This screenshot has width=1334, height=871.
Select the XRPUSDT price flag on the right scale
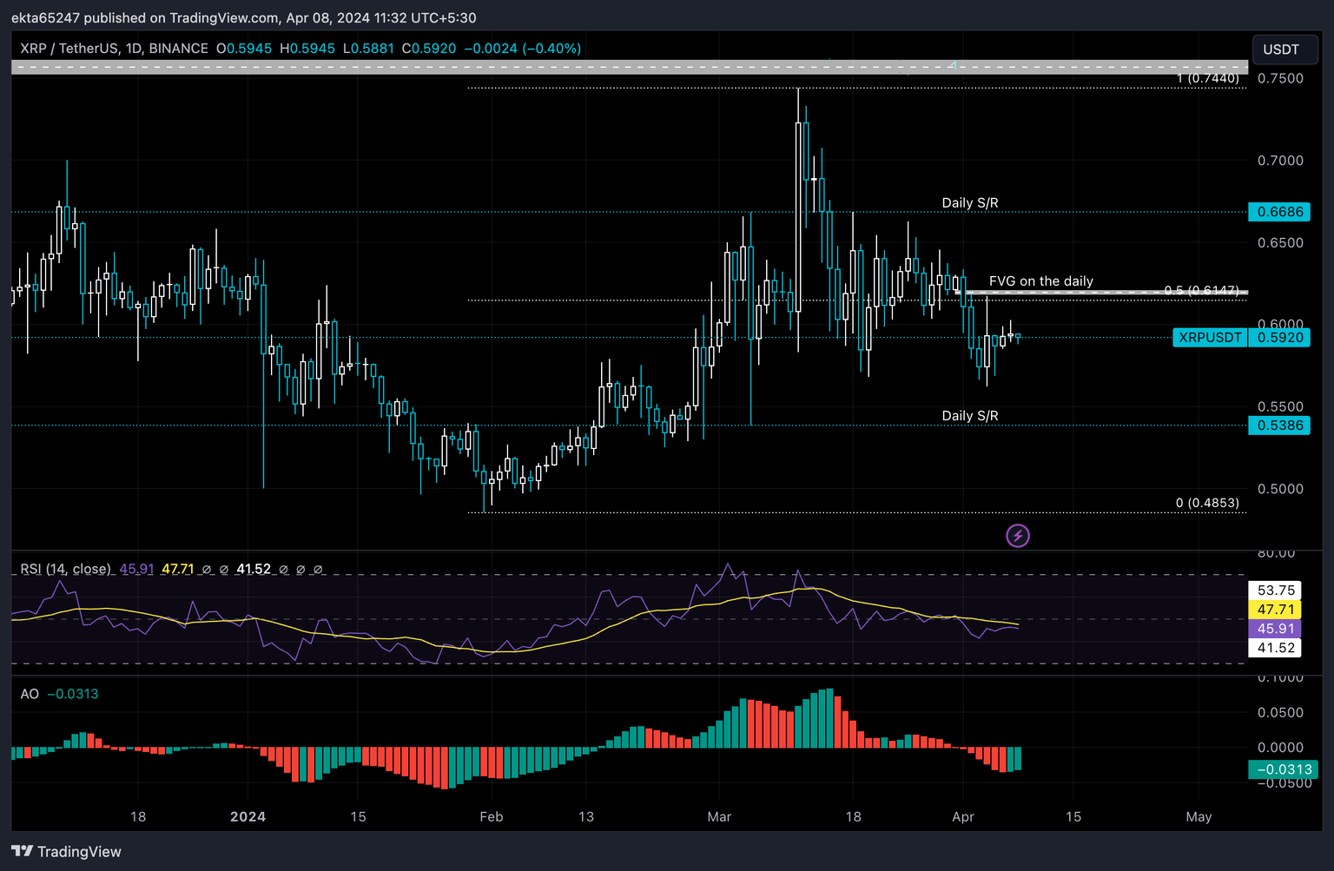pos(1209,338)
